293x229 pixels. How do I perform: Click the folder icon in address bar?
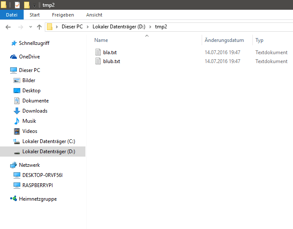[49, 27]
